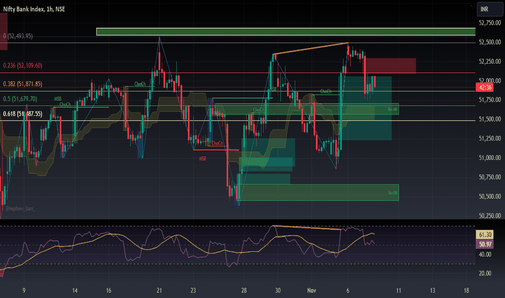Click date 11 on the time axis
The image size is (505, 298).
point(398,290)
